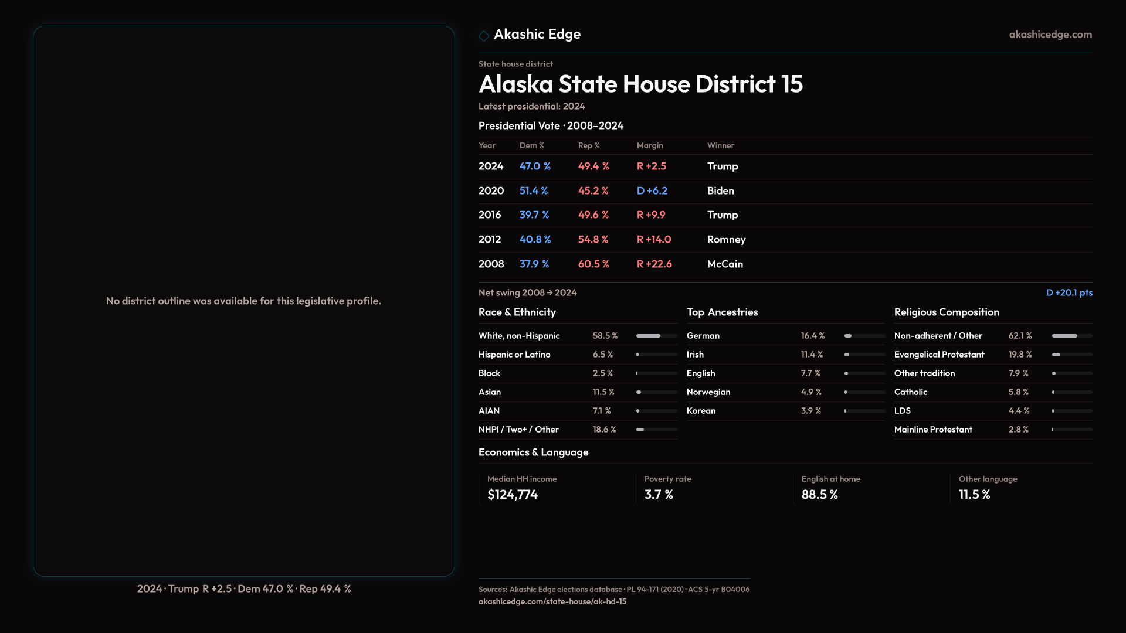
Task: Open the akashicedge.com/state-house/ak-hd-15 footer link
Action: 552,601
